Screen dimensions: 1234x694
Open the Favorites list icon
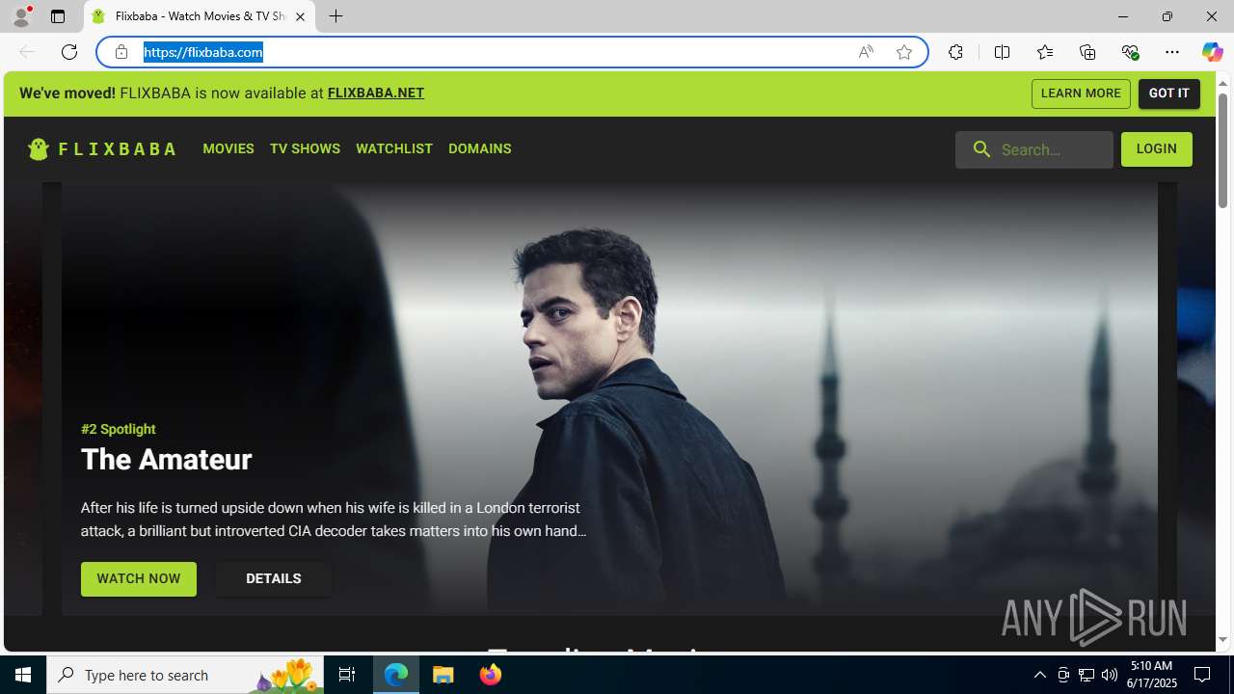(1045, 52)
